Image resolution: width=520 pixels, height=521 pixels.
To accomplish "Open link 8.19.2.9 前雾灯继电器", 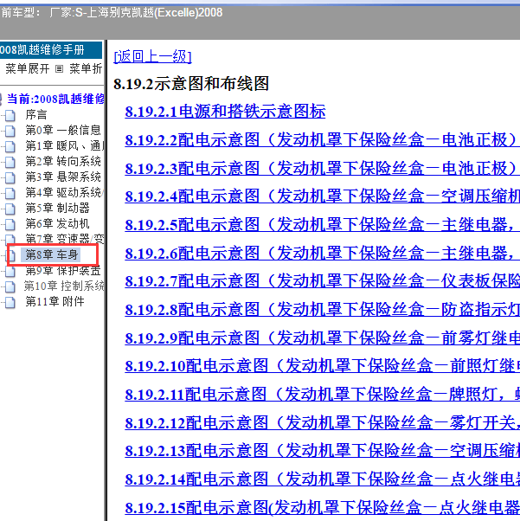I will tap(323, 338).
